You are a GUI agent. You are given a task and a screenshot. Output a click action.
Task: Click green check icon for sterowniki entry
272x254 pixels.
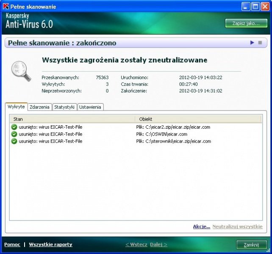coord(14,141)
